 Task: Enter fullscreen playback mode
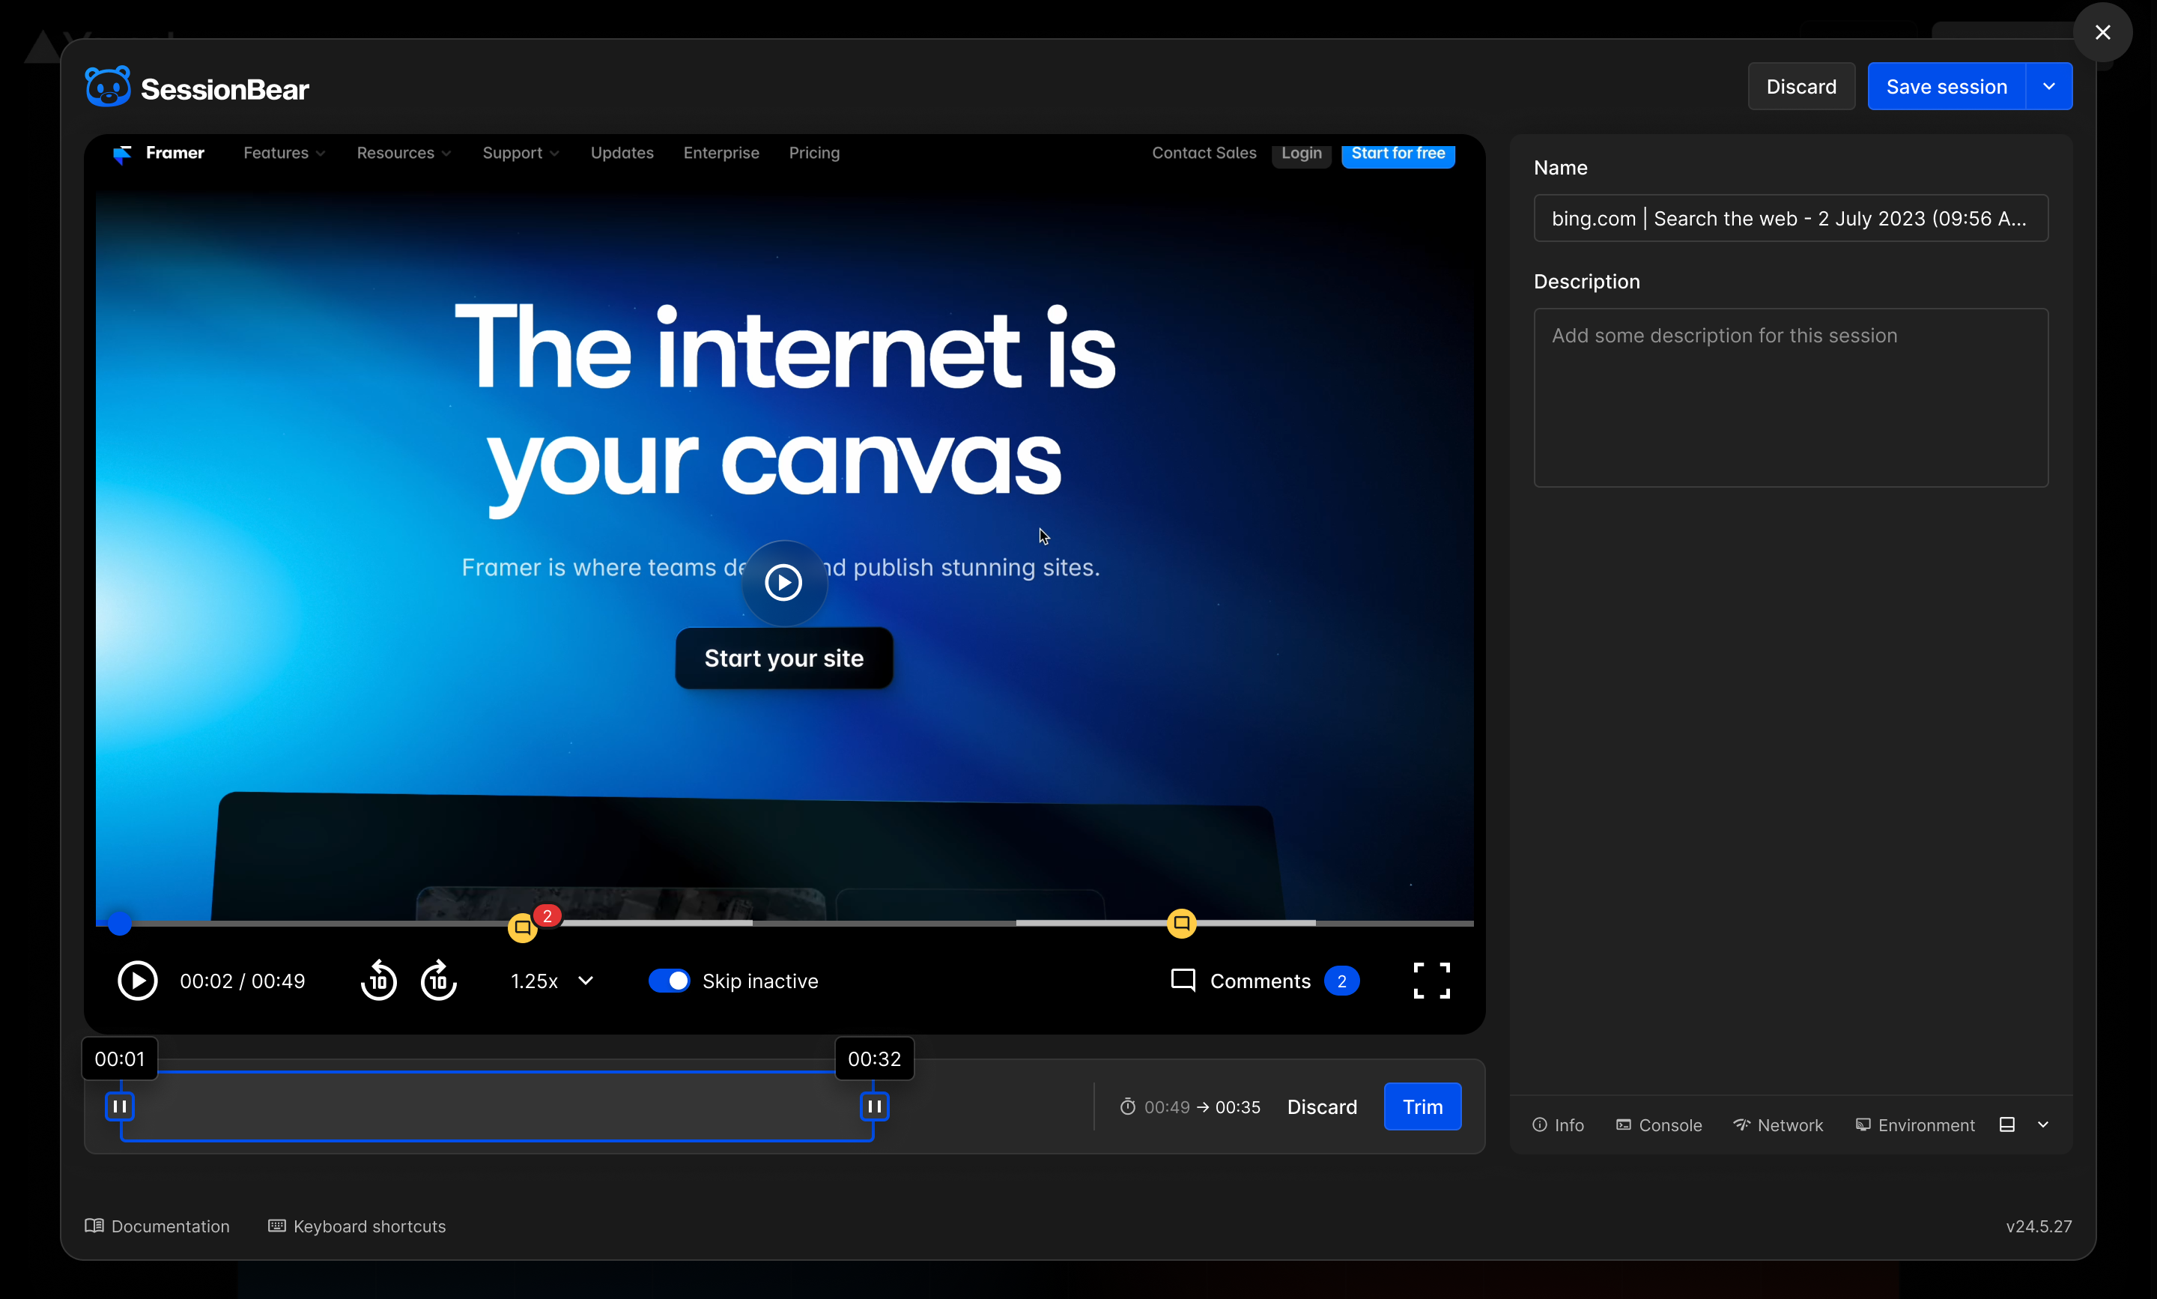1431,981
